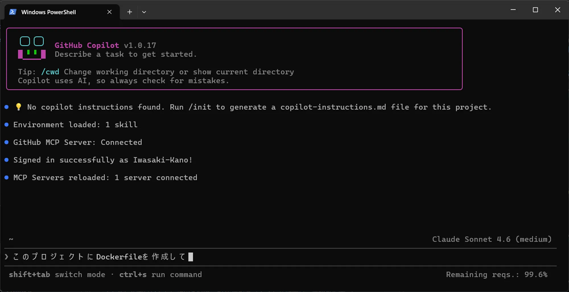Maximize the terminal window
569x292 pixels.
click(x=535, y=10)
